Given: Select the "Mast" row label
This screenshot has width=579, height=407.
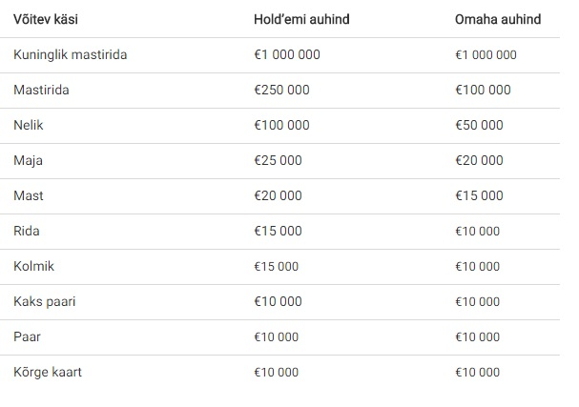Looking at the screenshot, I should [28, 196].
